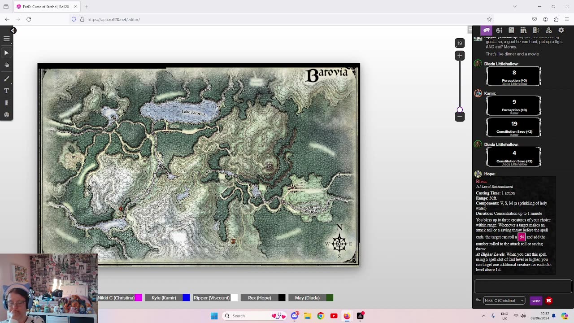
Task: Zoom out with the minus button
Action: click(x=460, y=117)
